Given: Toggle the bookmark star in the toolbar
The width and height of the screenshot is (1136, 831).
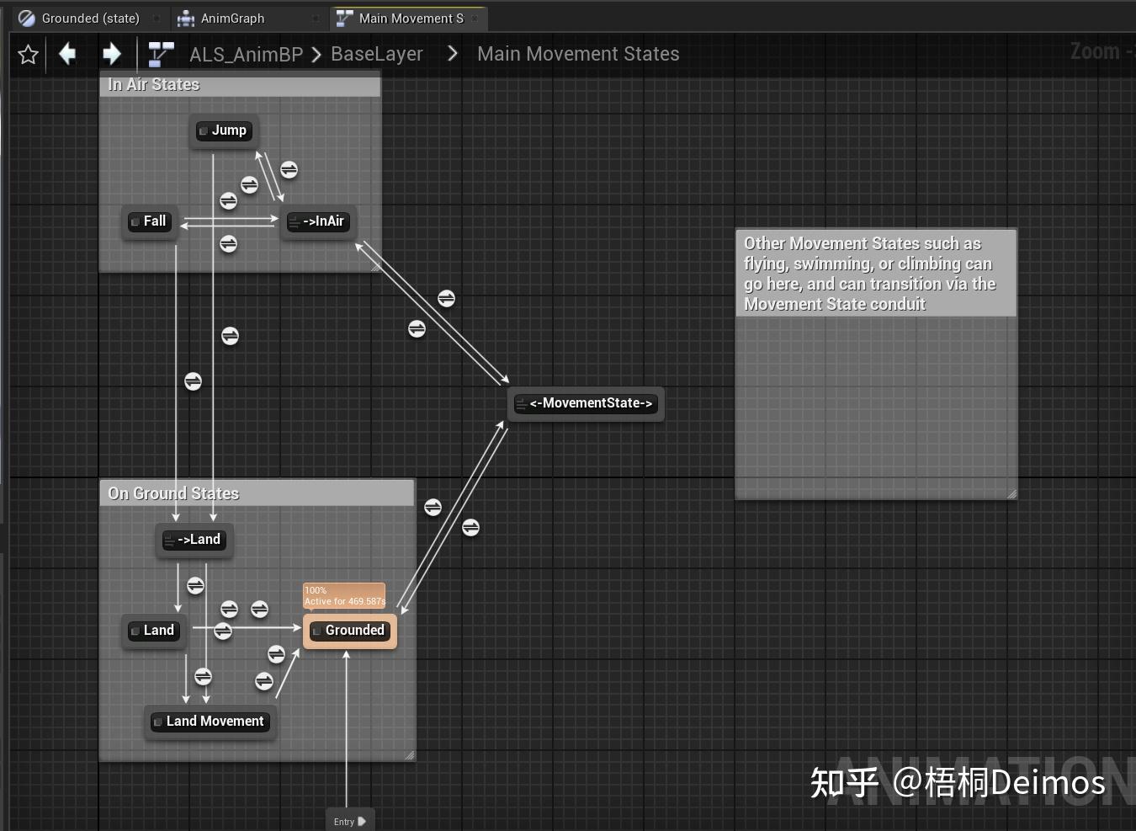Looking at the screenshot, I should [28, 54].
